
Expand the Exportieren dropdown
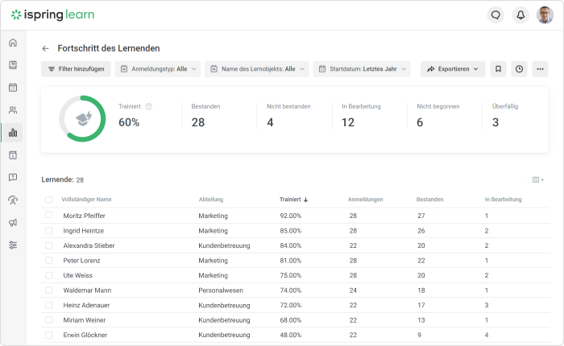[x=453, y=69]
